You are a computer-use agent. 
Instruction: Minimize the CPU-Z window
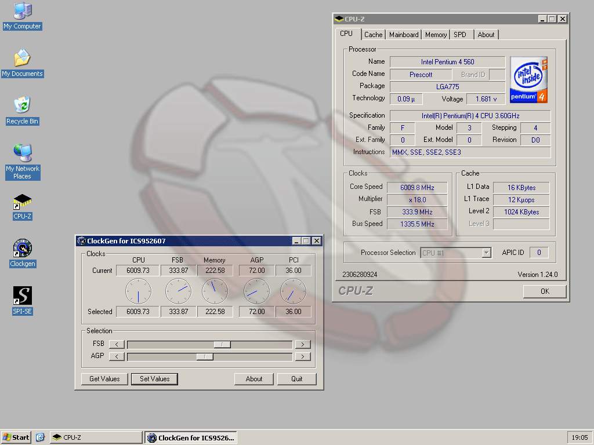(542, 19)
